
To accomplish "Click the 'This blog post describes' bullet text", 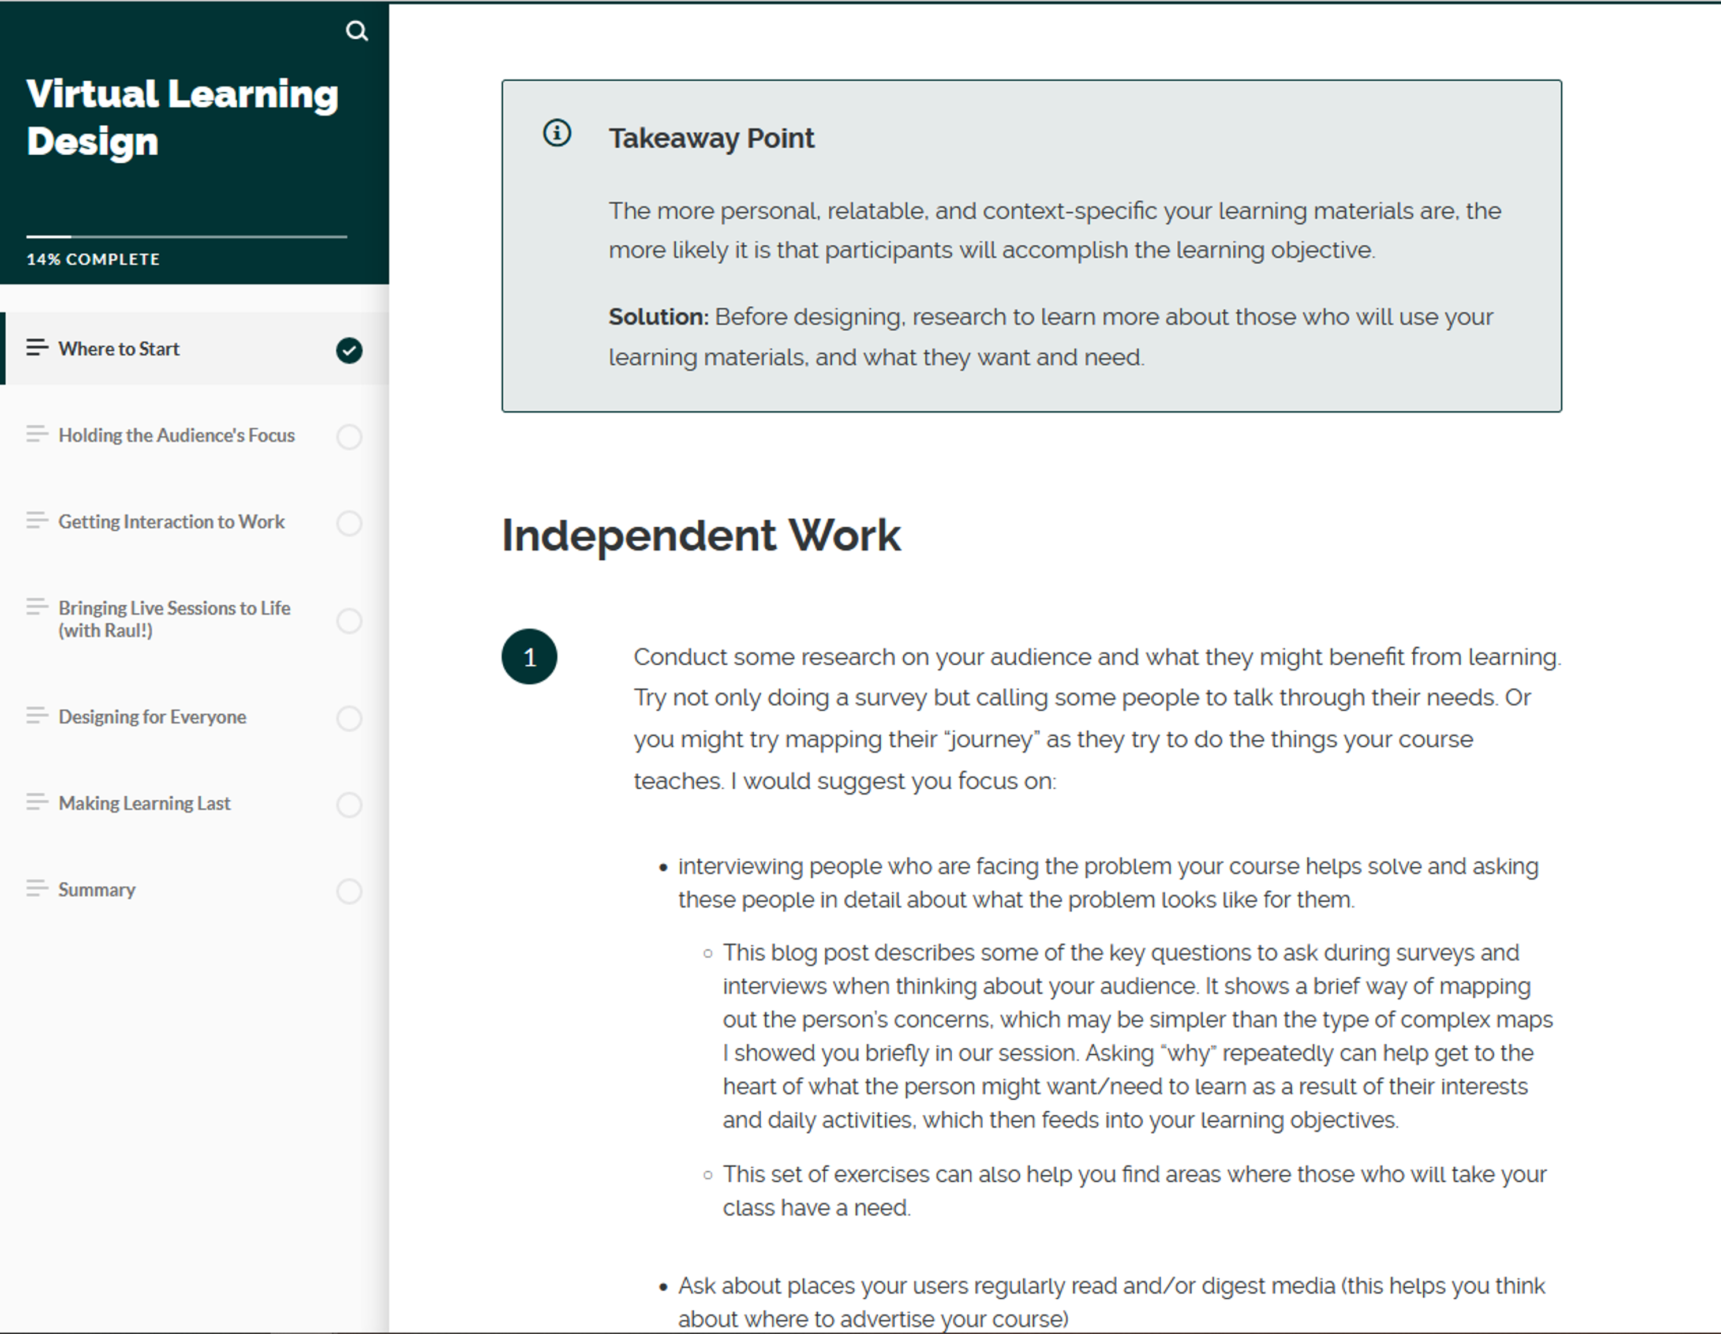I will [x=1138, y=1036].
